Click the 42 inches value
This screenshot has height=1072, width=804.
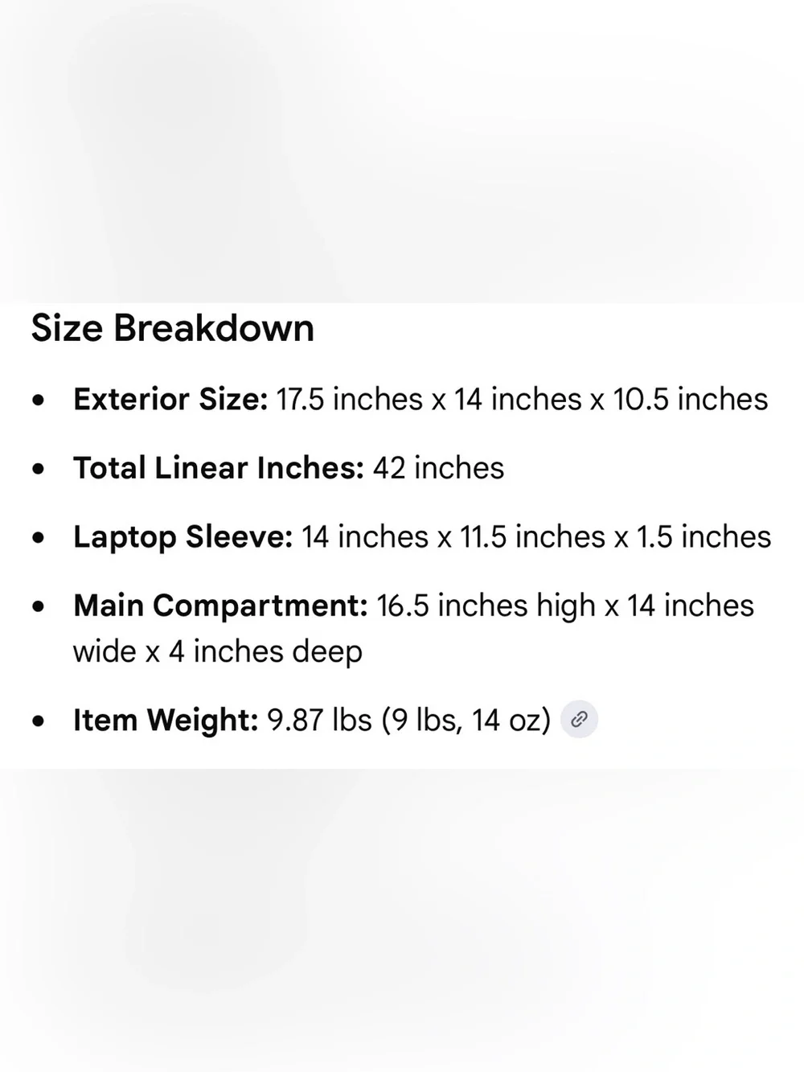pyautogui.click(x=438, y=468)
